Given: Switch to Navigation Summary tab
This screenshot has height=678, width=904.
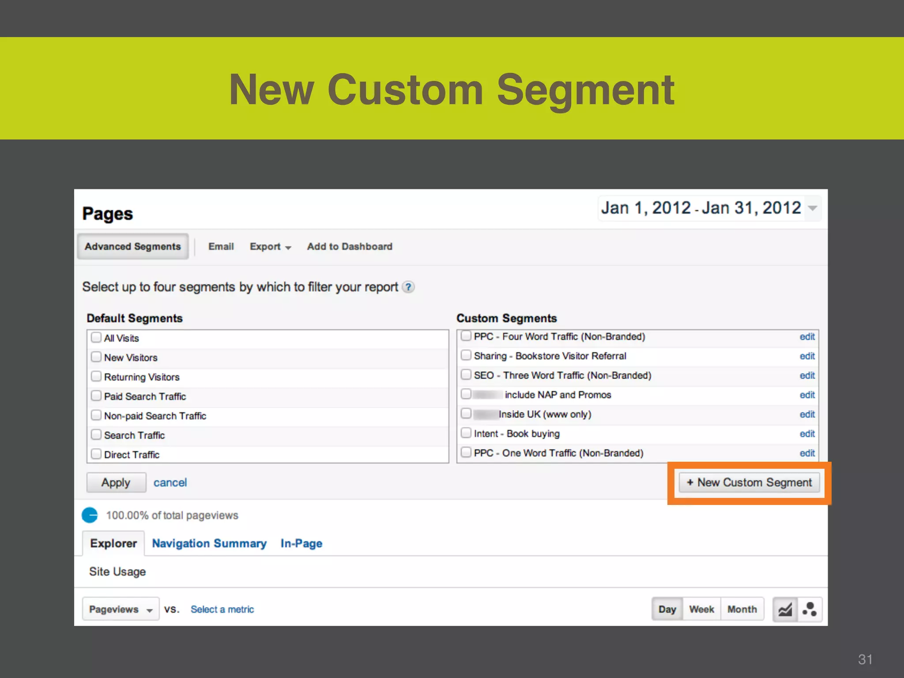Looking at the screenshot, I should pyautogui.click(x=209, y=543).
